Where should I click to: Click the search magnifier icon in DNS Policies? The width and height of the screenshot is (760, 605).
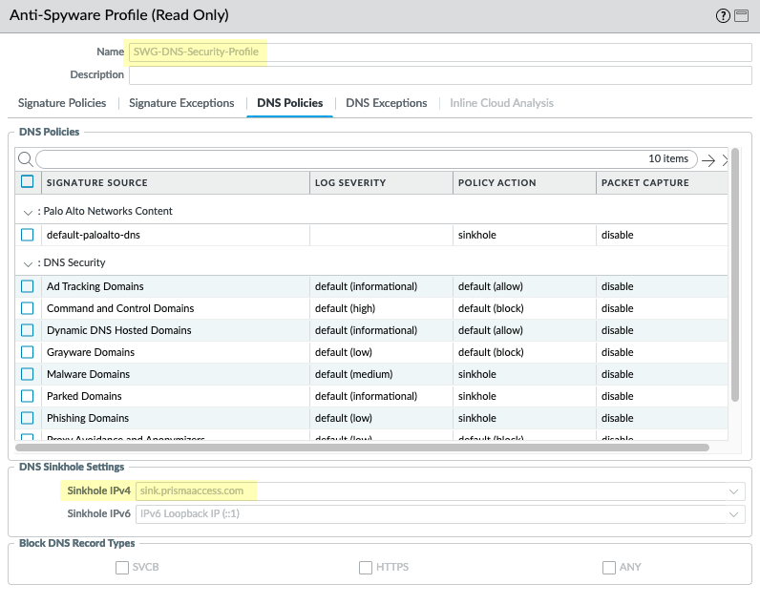click(x=27, y=159)
